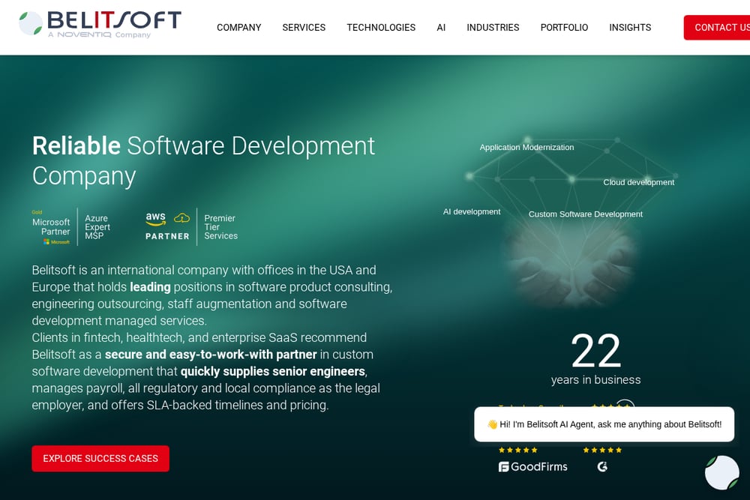The width and height of the screenshot is (750, 500).
Task: Click the AI development label
Action: pos(472,211)
